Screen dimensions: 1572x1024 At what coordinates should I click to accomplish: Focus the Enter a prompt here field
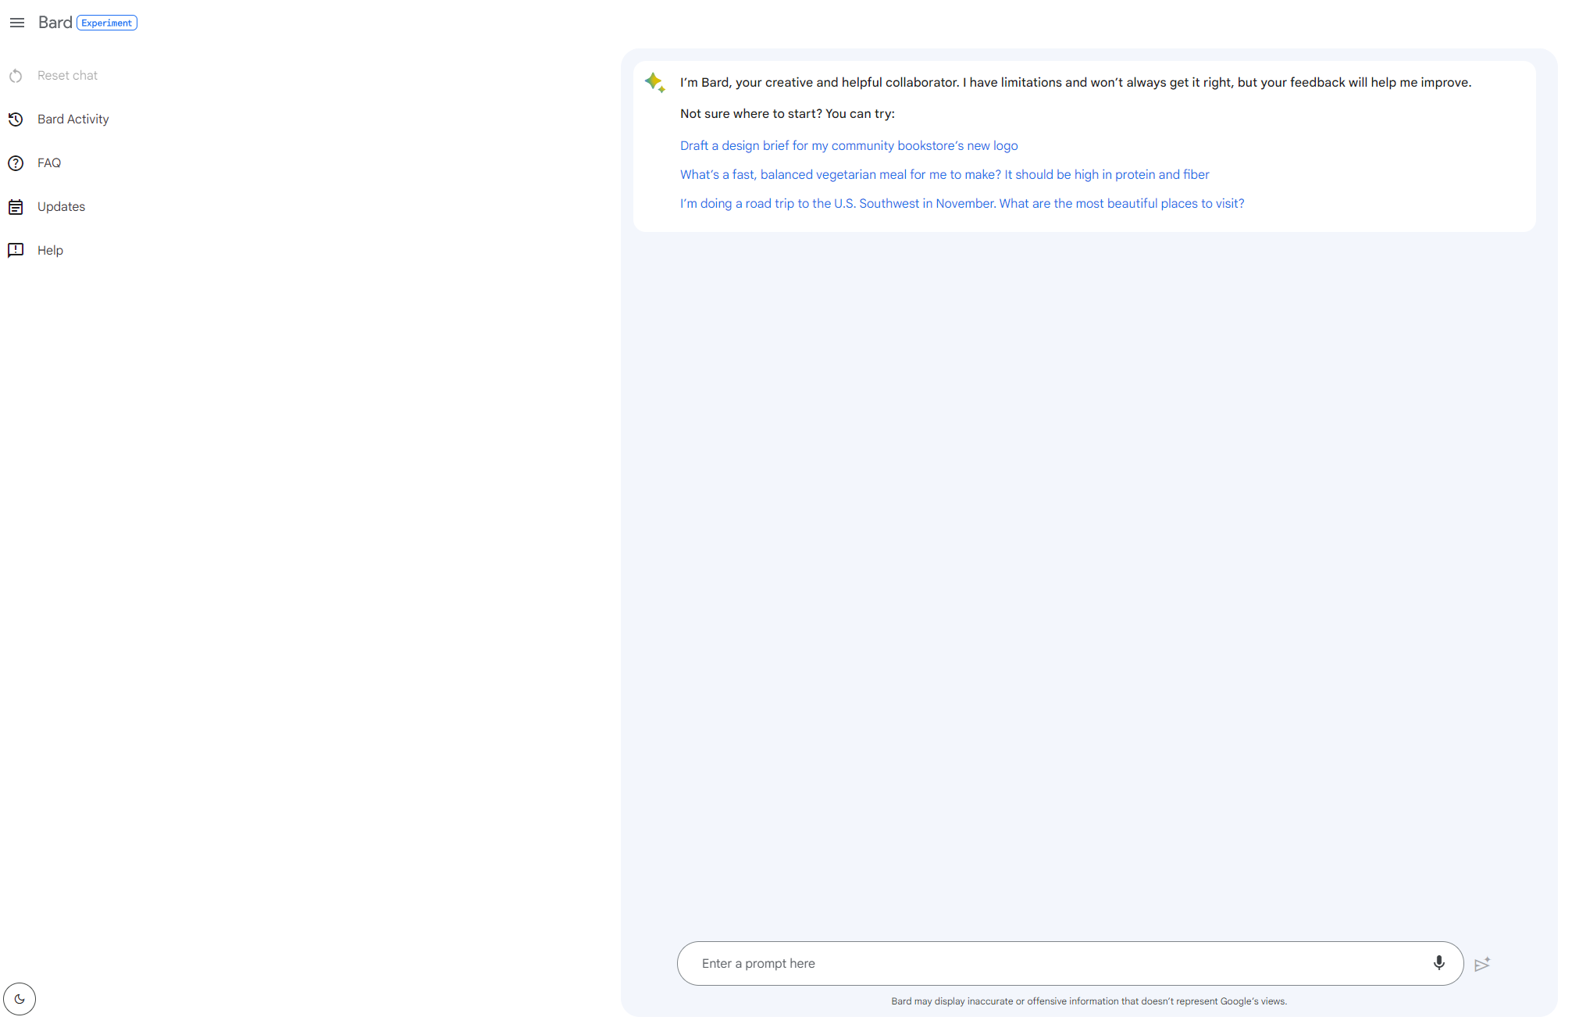1054,963
